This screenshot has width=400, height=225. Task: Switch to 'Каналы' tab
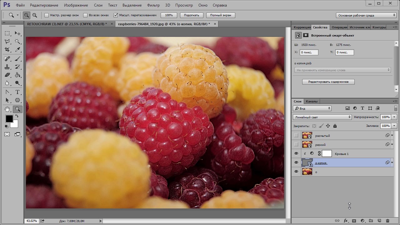(312, 101)
